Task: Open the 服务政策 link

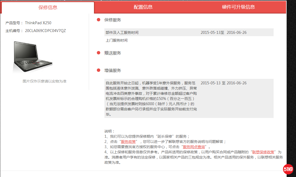Action: point(128,142)
